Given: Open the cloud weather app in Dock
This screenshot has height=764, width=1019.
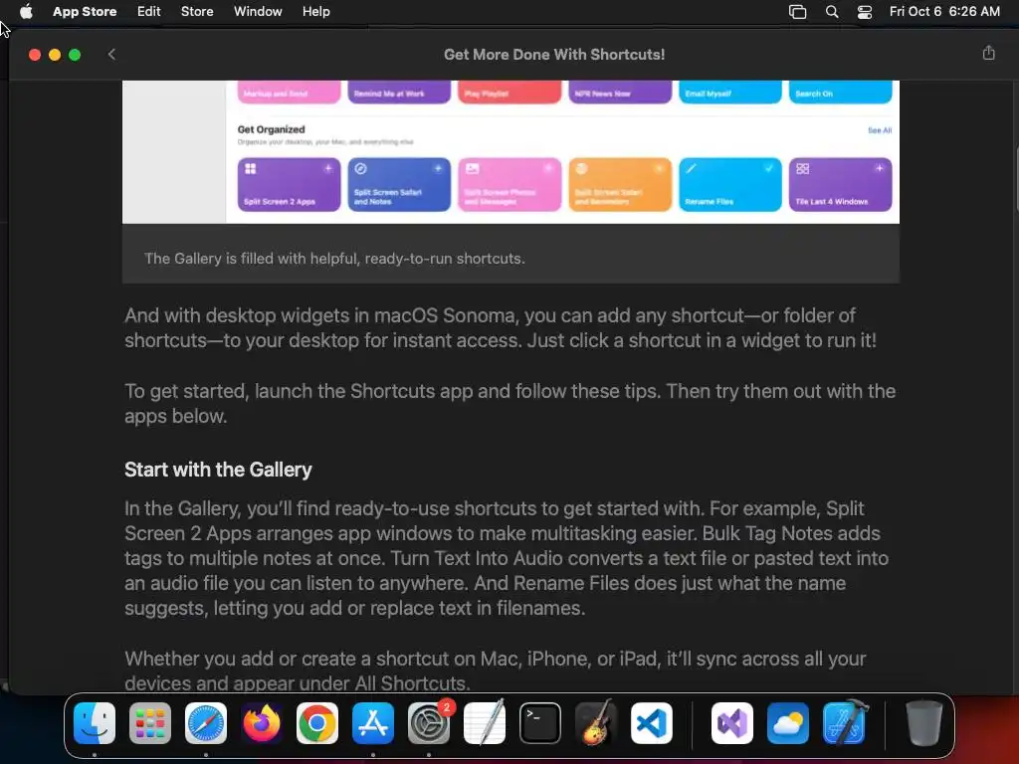Looking at the screenshot, I should click(788, 723).
